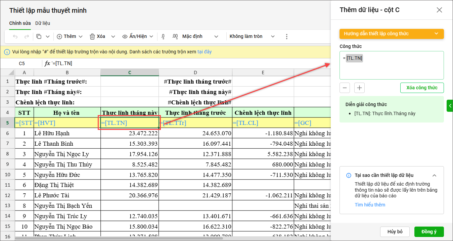
Task: Open the three-dot more options menu
Action: click(286, 37)
